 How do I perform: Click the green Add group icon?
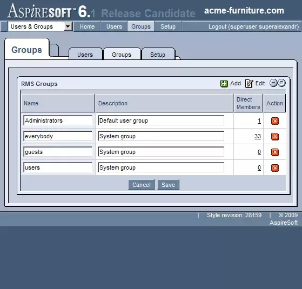(x=224, y=84)
